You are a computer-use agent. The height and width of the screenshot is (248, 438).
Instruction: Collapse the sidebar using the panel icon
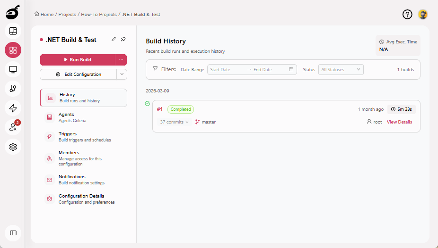pos(13,233)
